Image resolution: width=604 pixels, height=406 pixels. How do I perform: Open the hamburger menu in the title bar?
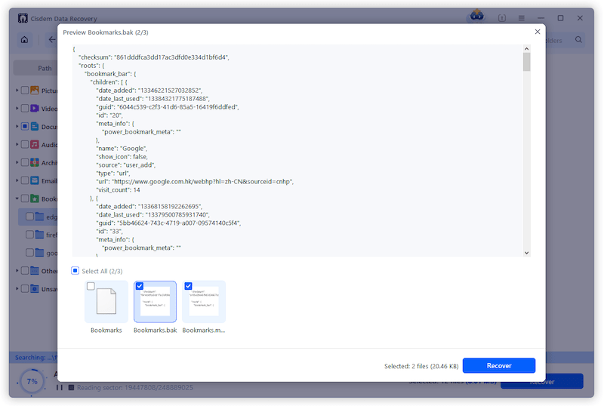pos(521,17)
